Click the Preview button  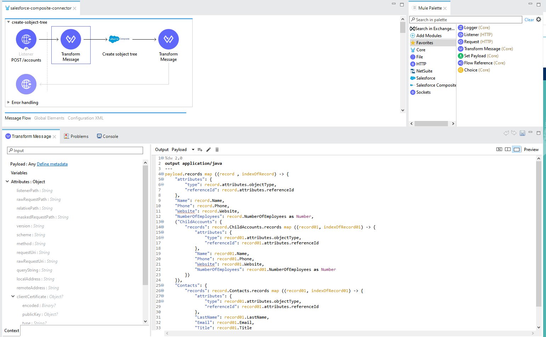pyautogui.click(x=531, y=150)
